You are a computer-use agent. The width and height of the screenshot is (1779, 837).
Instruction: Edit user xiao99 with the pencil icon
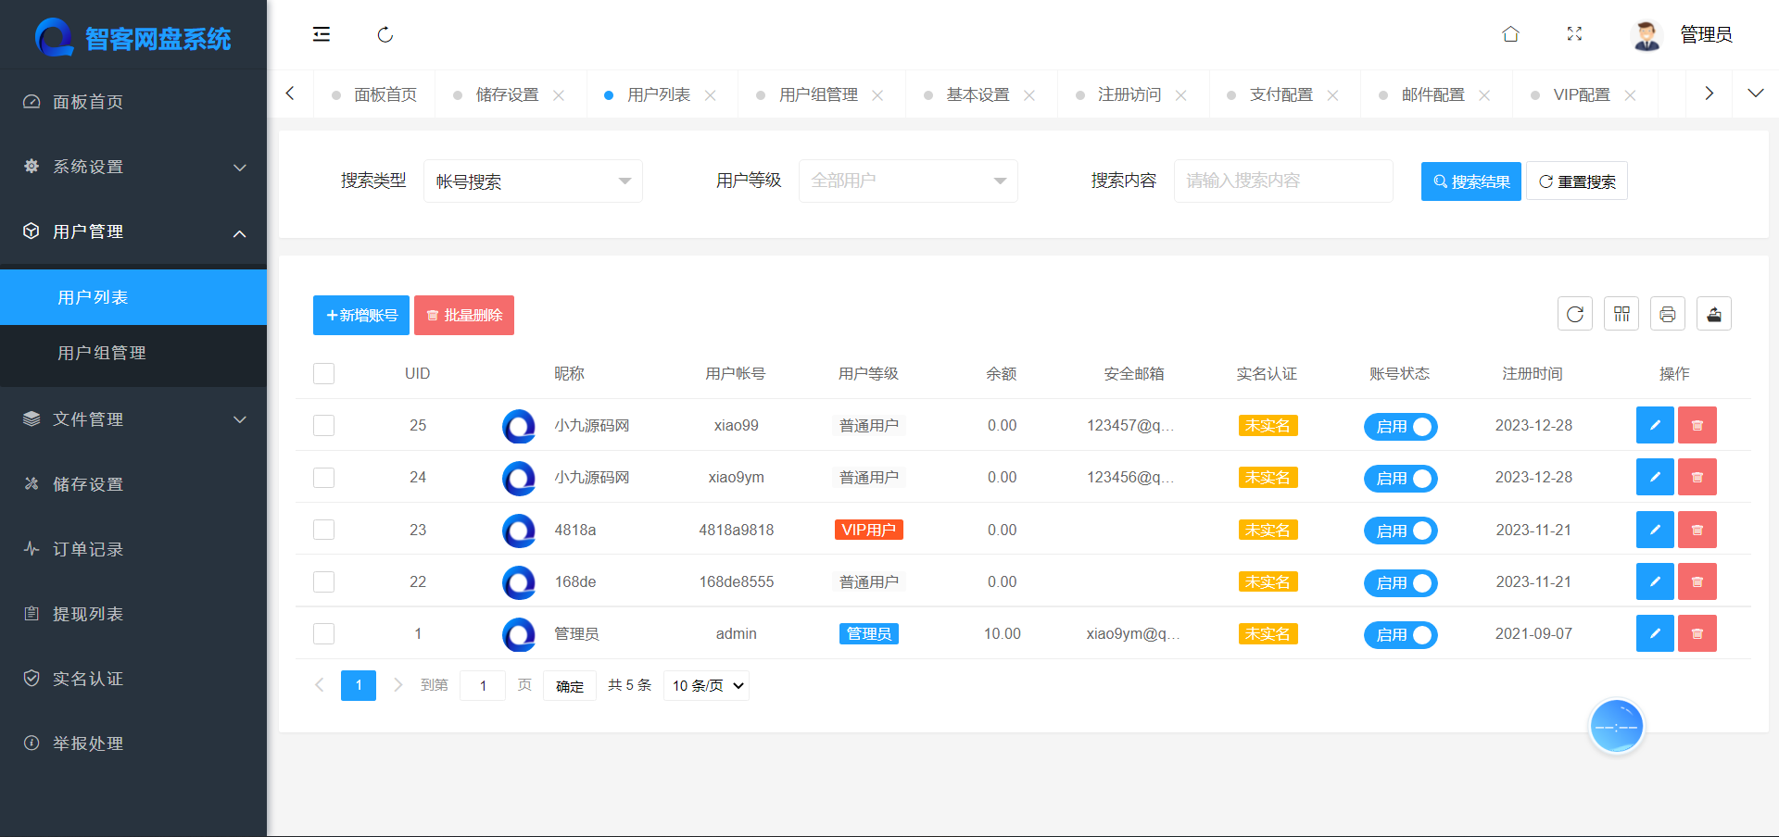[1655, 425]
